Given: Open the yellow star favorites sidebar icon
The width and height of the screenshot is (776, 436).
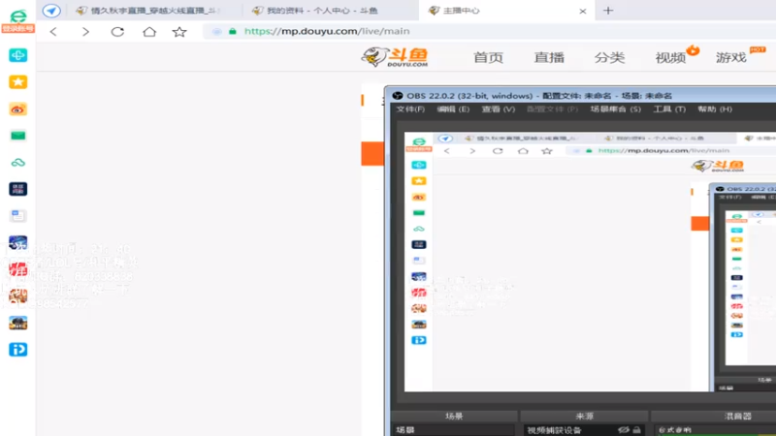Looking at the screenshot, I should pyautogui.click(x=17, y=82).
